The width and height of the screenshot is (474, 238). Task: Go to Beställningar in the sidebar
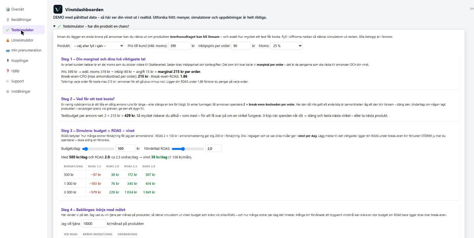click(x=24, y=20)
